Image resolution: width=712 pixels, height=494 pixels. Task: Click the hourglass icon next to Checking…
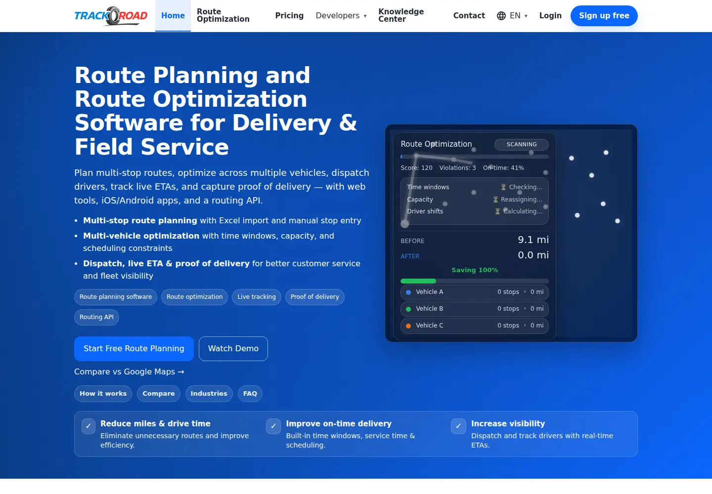[503, 187]
